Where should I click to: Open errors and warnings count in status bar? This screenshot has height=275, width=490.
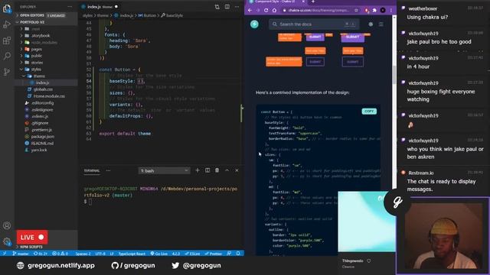tap(60, 254)
